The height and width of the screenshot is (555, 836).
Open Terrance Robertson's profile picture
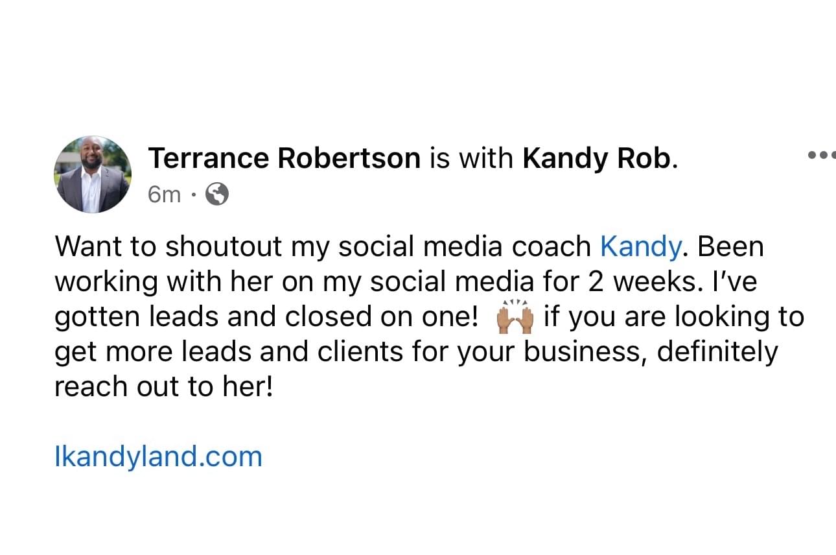click(x=93, y=174)
